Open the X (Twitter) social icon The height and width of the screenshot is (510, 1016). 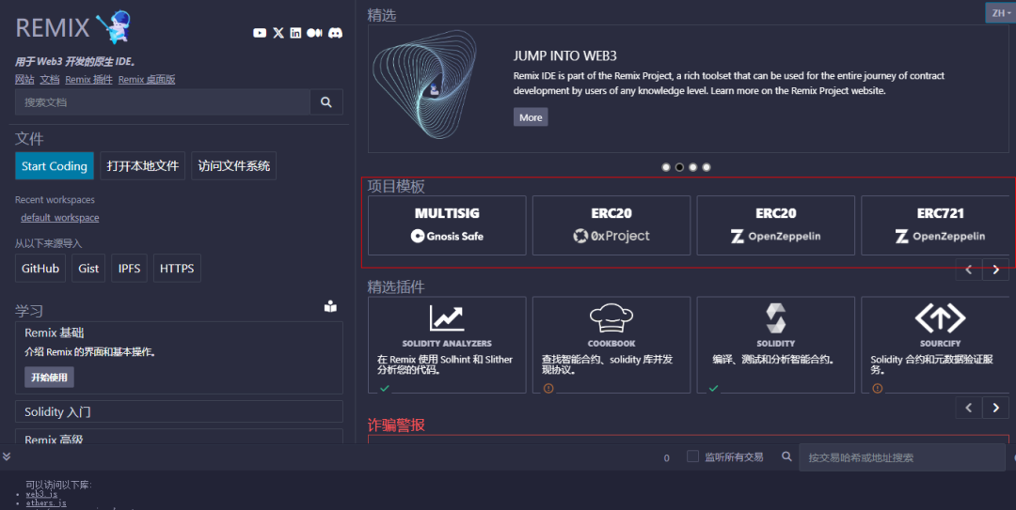tap(278, 33)
